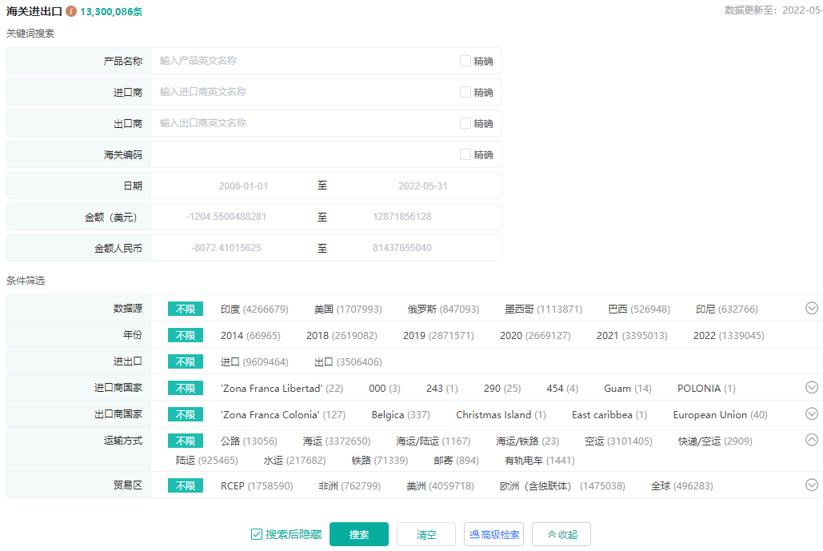Expand the 数据源 row options
Image resolution: width=823 pixels, height=551 pixels.
pyautogui.click(x=811, y=309)
